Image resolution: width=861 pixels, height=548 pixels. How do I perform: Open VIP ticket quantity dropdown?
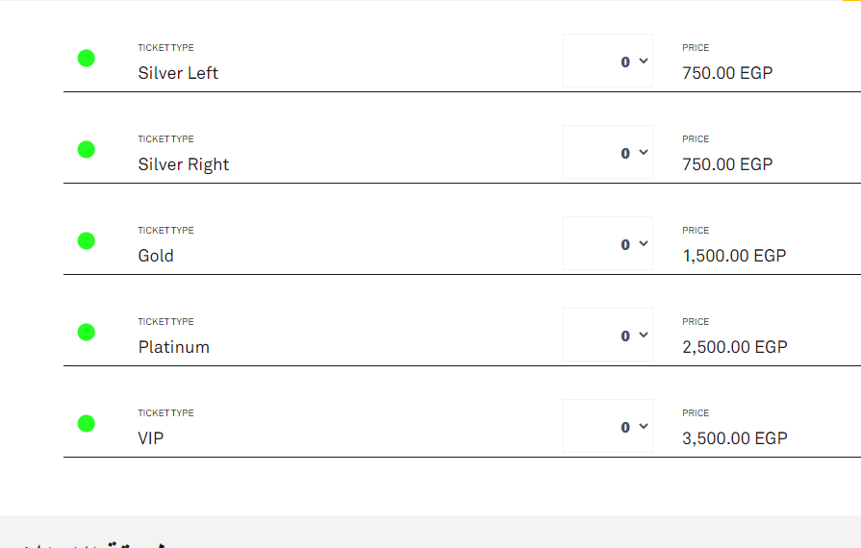(608, 427)
